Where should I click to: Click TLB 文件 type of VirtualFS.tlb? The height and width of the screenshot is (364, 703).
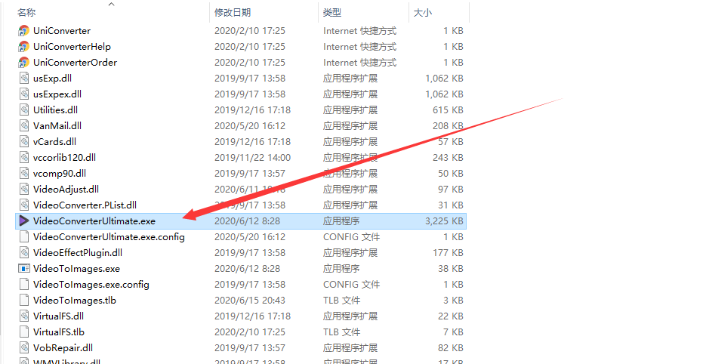pos(341,332)
